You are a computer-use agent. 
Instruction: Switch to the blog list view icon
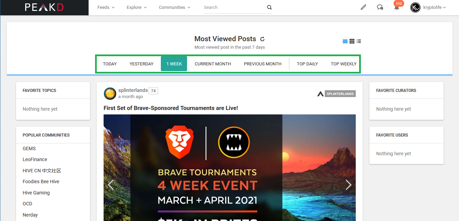point(345,41)
